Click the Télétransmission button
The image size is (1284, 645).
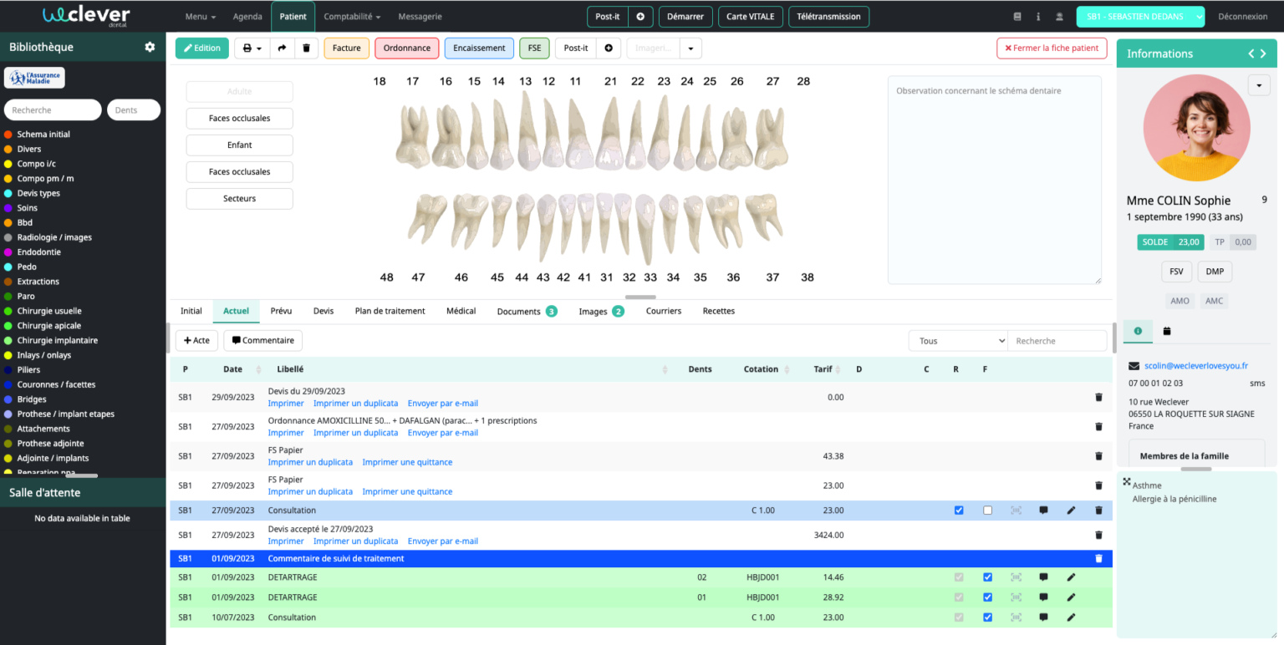click(828, 16)
